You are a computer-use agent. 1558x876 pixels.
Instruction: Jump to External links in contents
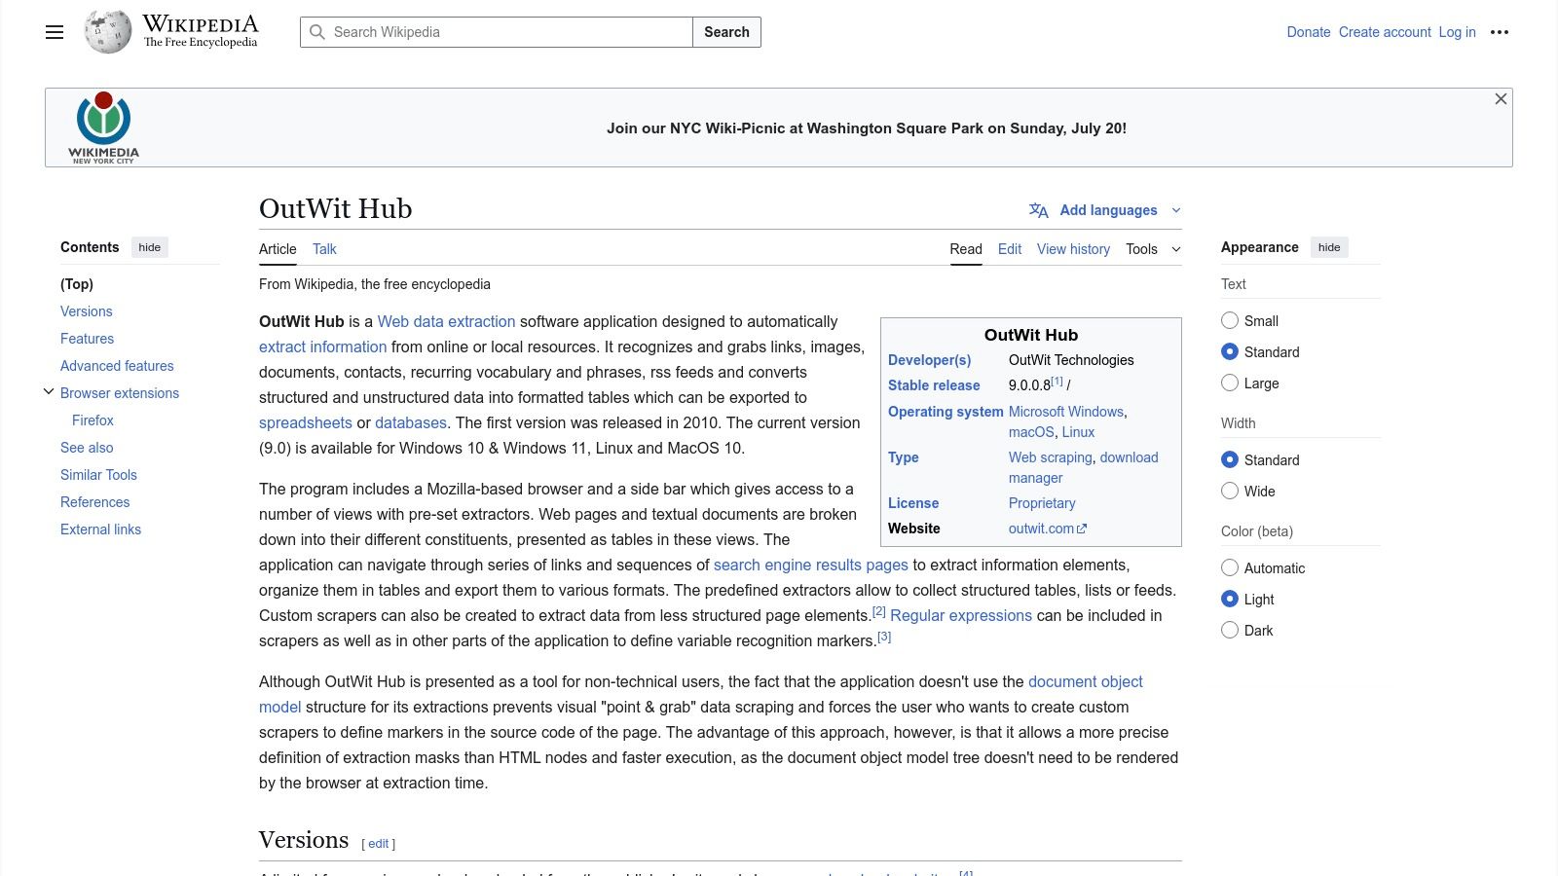tap(100, 529)
